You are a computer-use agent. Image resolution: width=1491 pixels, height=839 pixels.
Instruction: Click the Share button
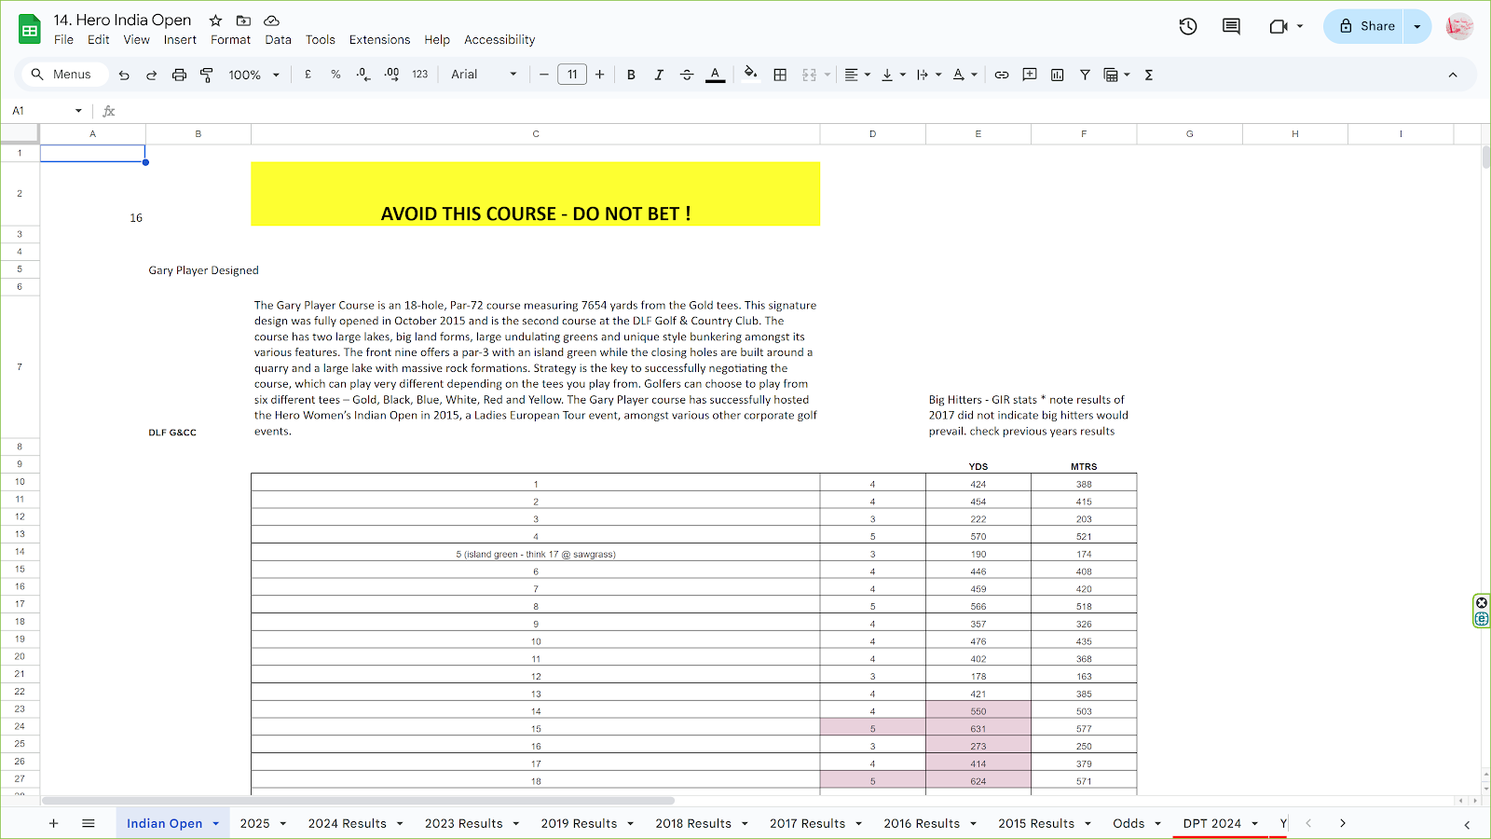tap(1364, 26)
